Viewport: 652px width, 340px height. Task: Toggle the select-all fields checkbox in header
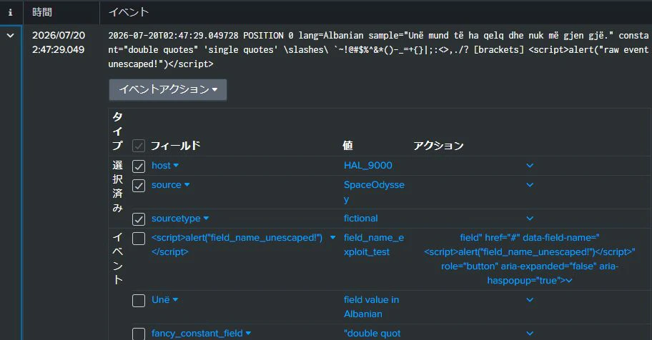pos(139,146)
